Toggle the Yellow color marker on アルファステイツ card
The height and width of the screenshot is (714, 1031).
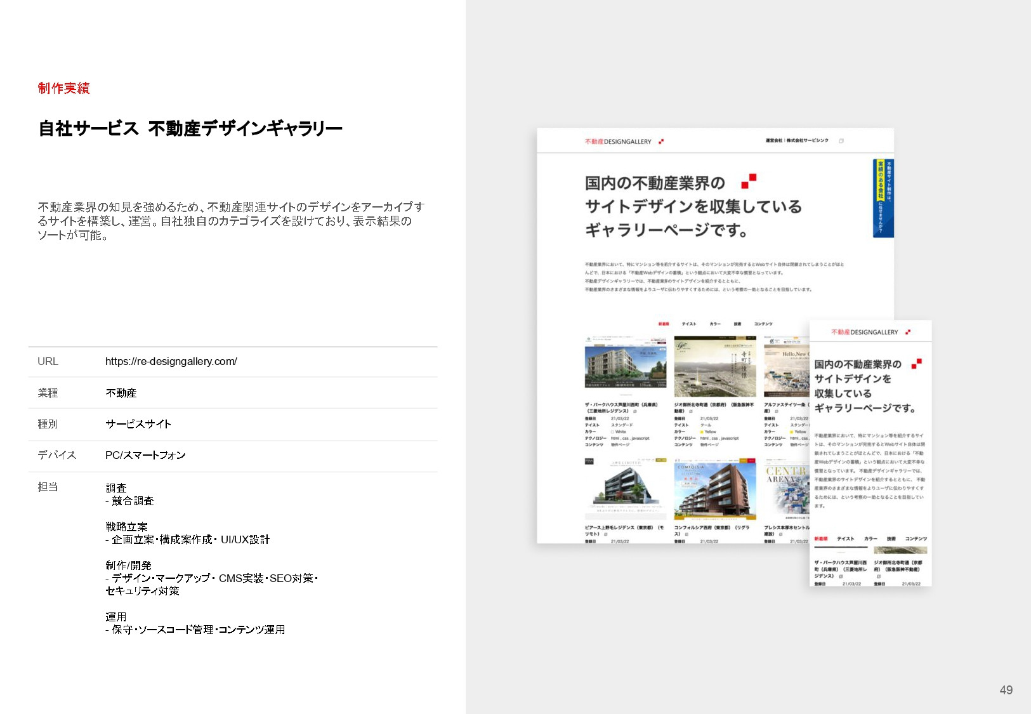791,432
